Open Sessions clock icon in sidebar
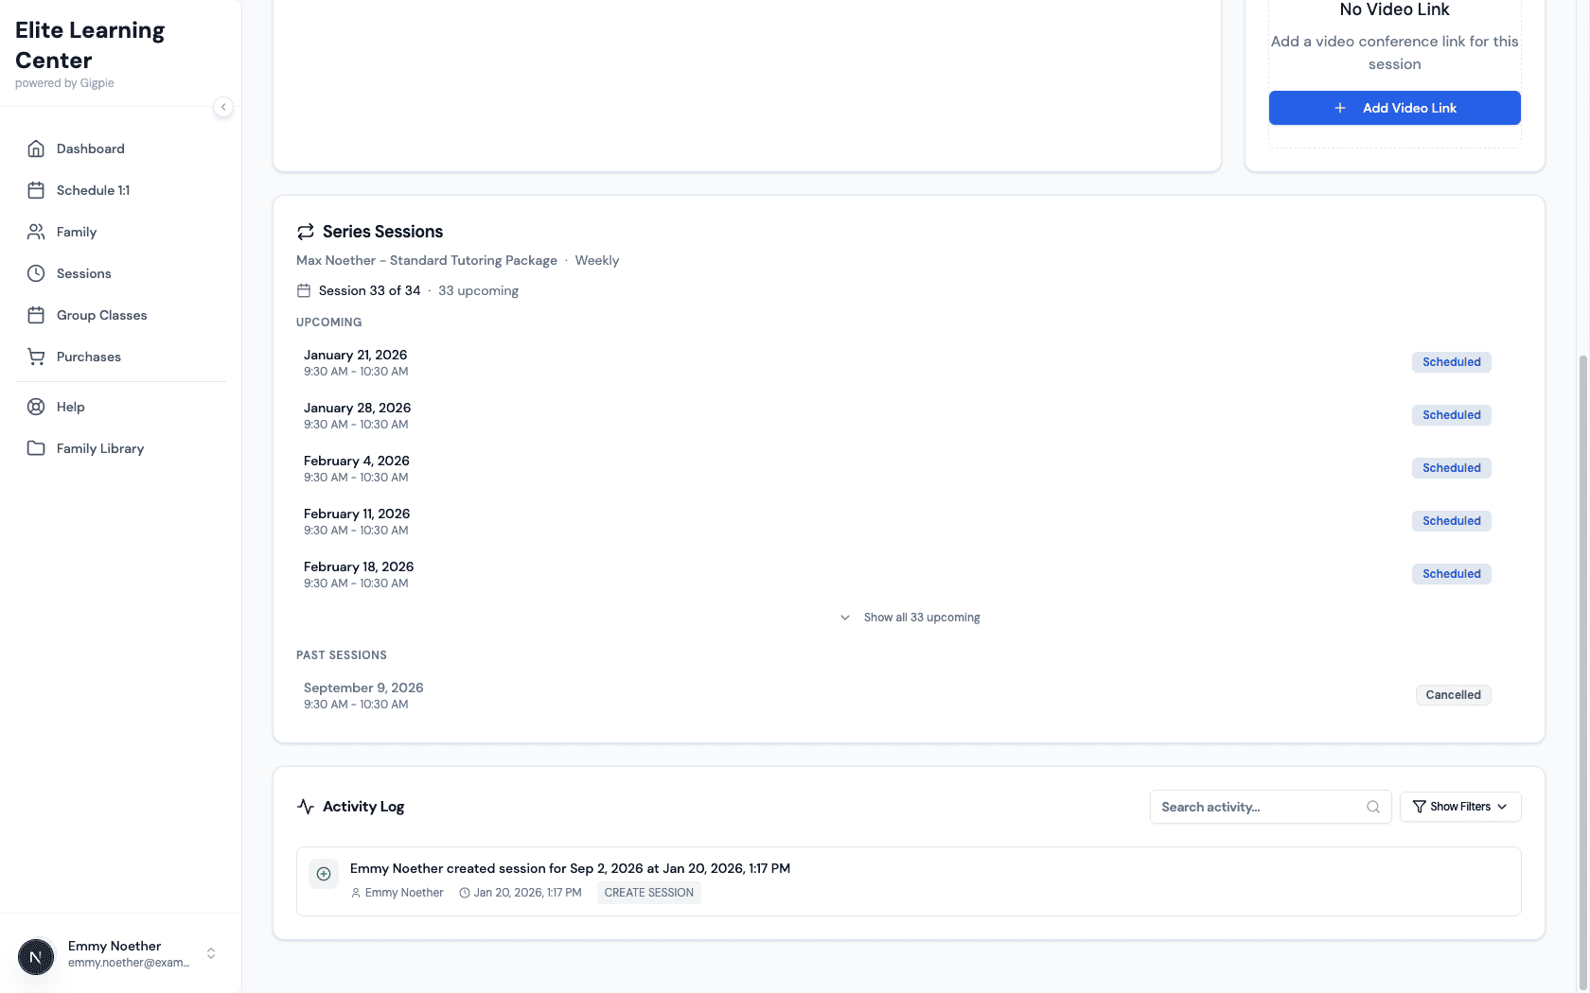Viewport: 1590px width, 993px height. coord(36,273)
